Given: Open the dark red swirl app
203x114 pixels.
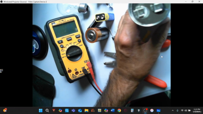Looking at the screenshot, I should click(126, 111).
